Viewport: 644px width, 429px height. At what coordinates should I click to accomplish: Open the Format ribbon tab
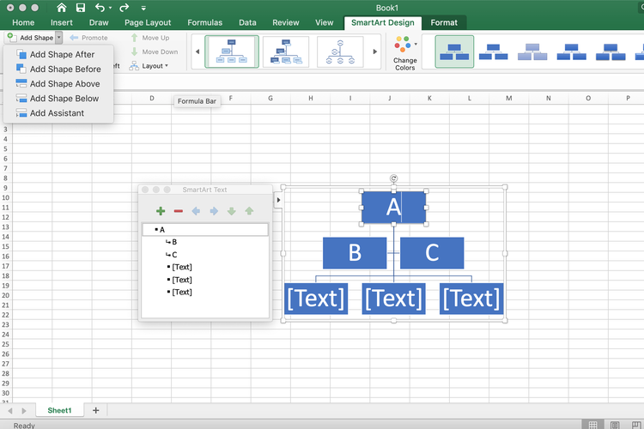444,22
